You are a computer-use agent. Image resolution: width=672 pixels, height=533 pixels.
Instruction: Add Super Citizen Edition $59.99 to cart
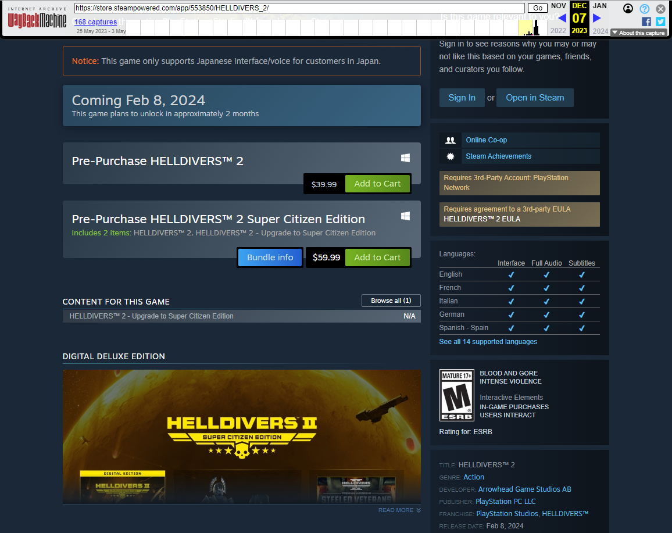pos(377,257)
